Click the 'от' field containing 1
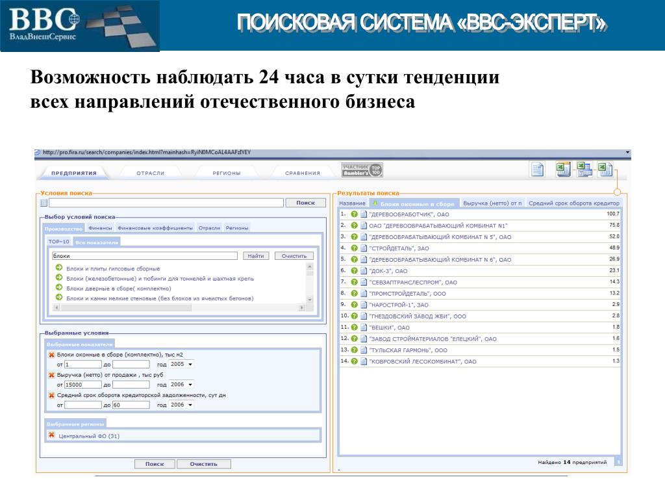Screen dimensions: 665x499 pyautogui.click(x=82, y=364)
